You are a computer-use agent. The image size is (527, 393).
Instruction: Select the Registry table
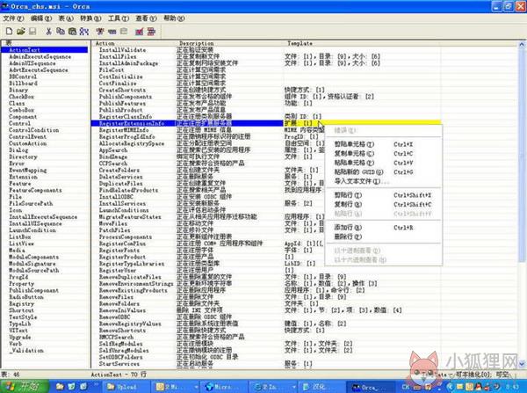(x=21, y=303)
